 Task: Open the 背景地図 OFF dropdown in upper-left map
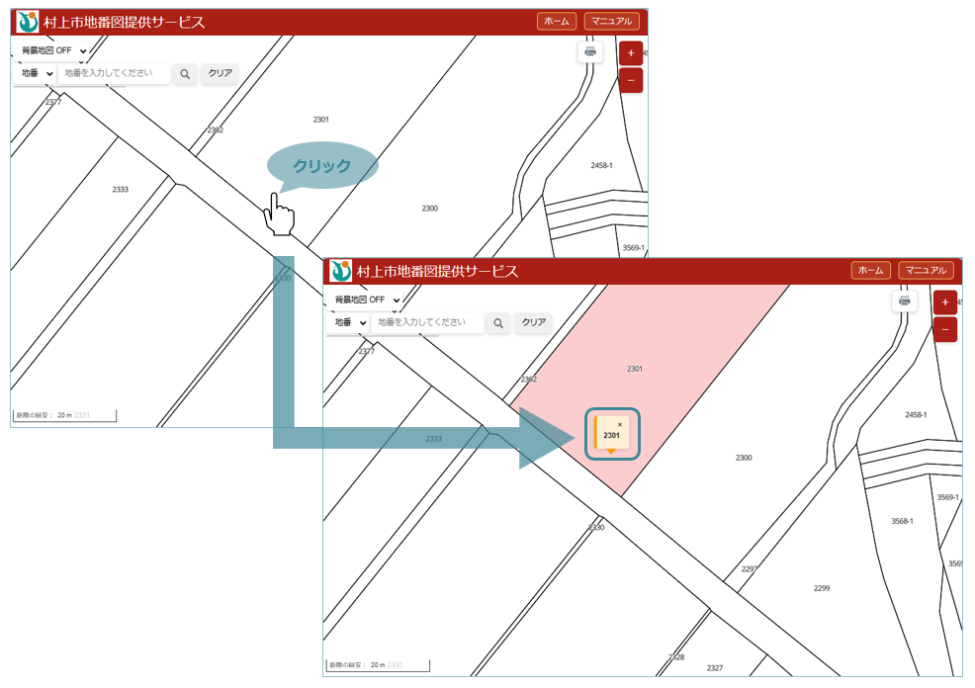[54, 50]
